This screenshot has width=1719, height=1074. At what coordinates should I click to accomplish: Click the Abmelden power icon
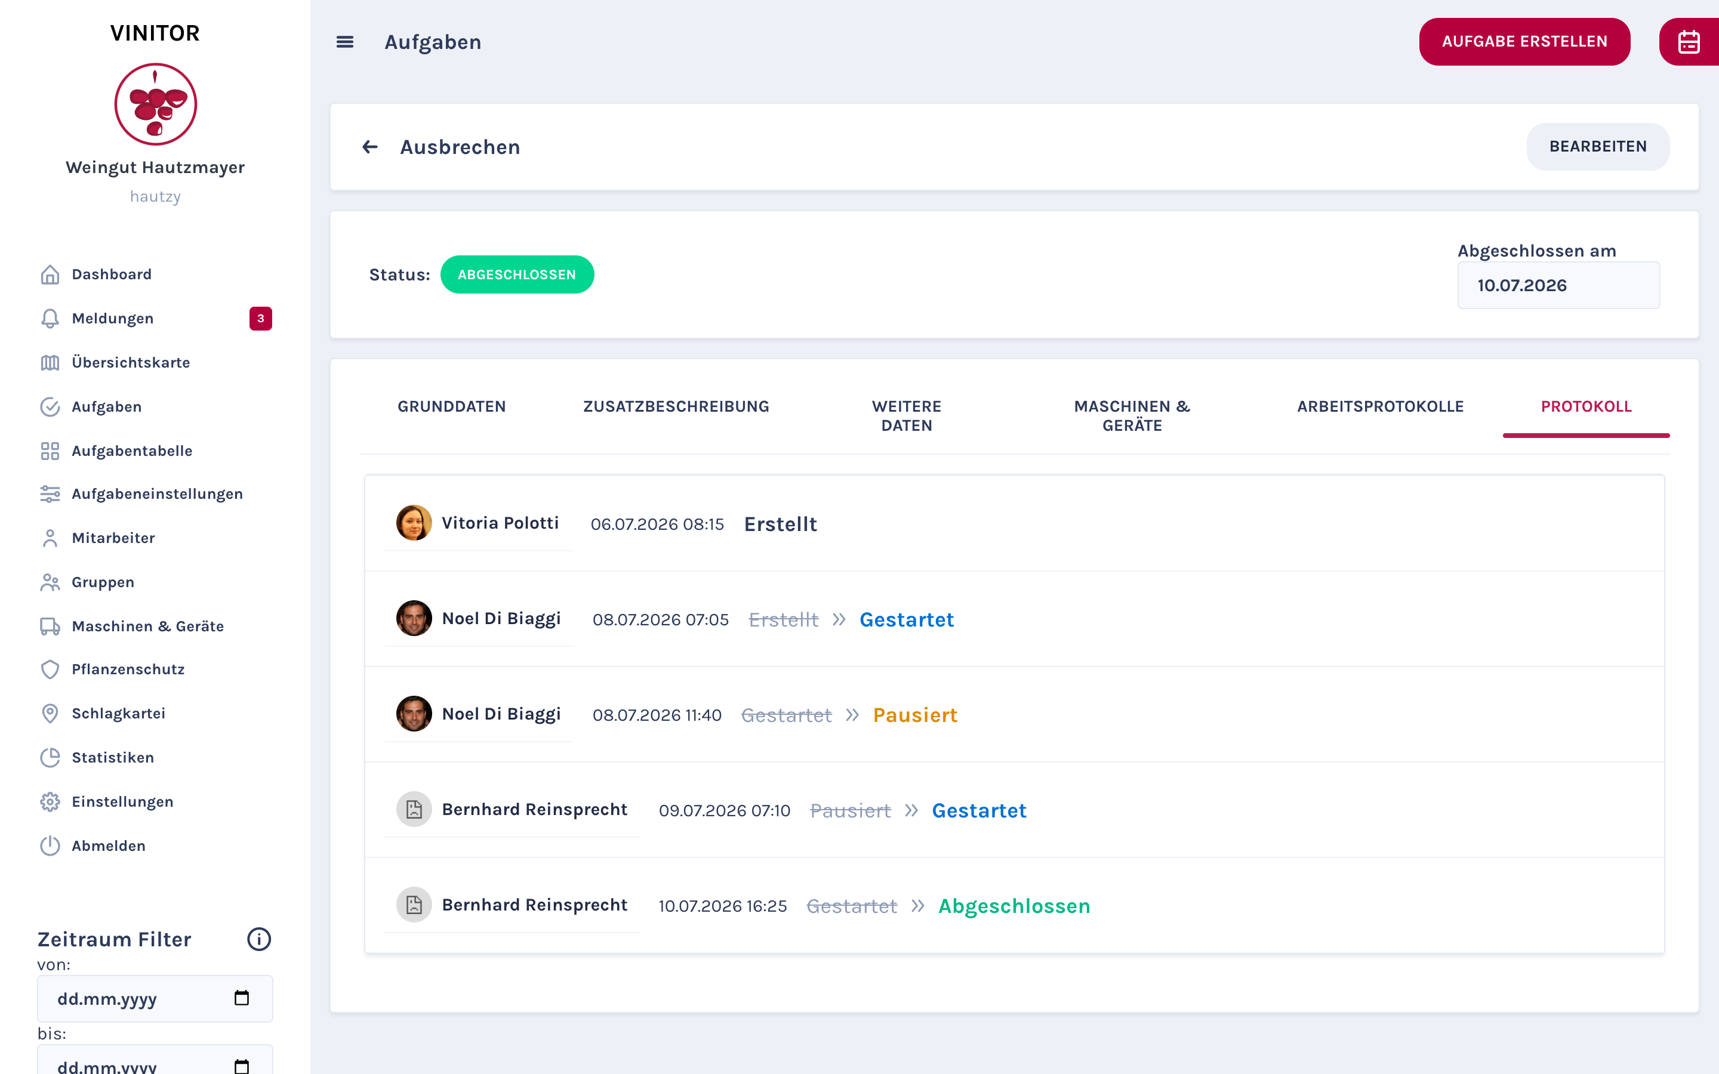click(50, 845)
